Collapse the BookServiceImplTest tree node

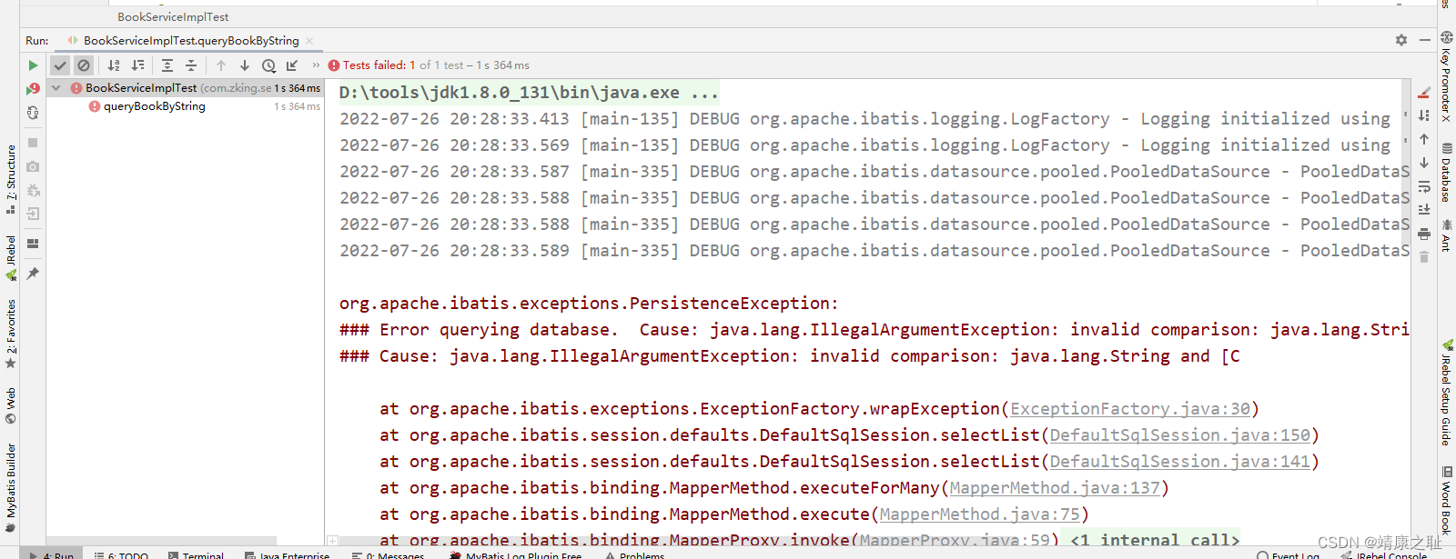pyautogui.click(x=56, y=88)
